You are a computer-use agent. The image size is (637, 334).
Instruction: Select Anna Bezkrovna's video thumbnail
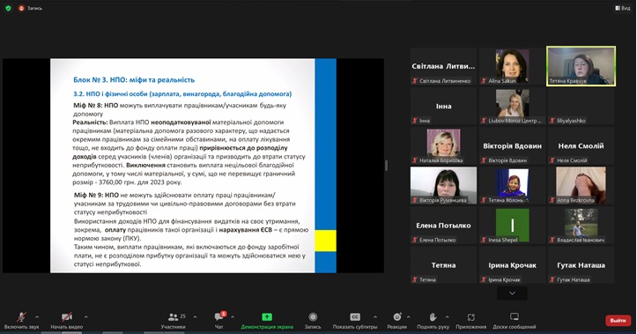(x=581, y=185)
